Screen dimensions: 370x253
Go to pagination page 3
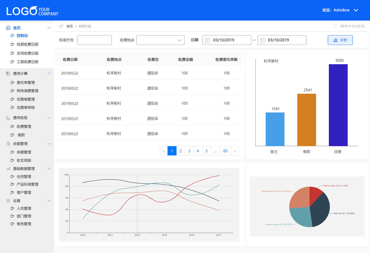pos(189,151)
